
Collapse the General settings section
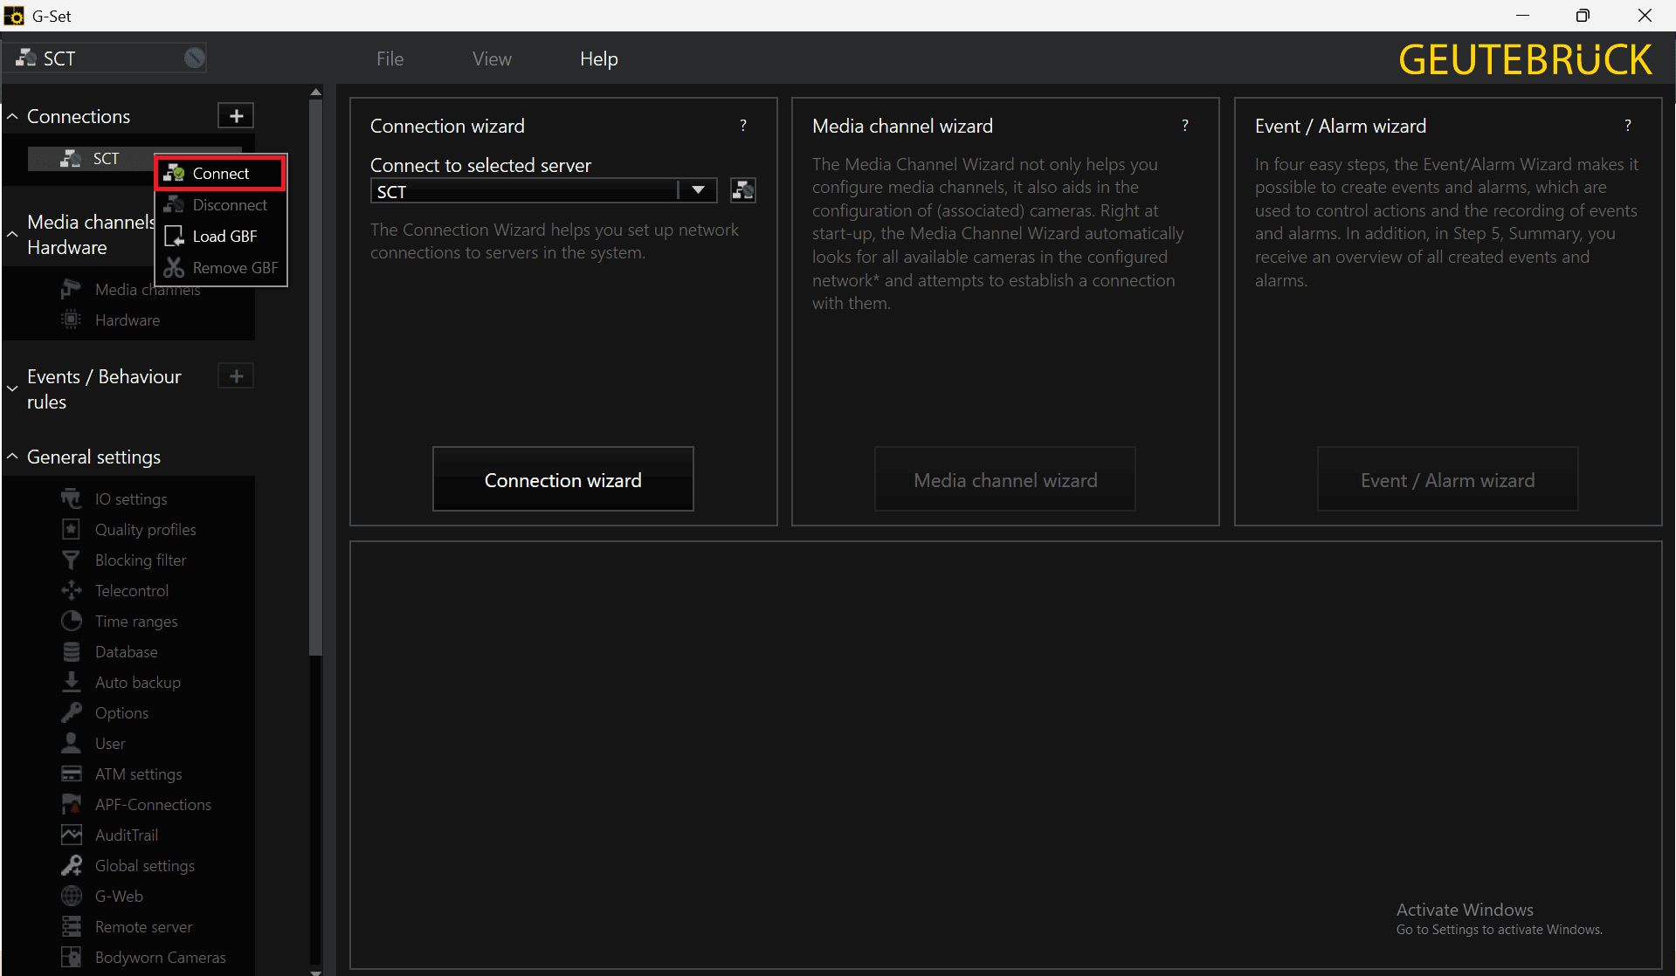(13, 457)
